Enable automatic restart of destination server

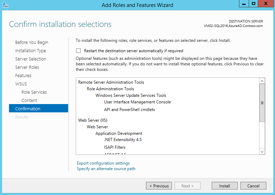pyautogui.click(x=79, y=51)
